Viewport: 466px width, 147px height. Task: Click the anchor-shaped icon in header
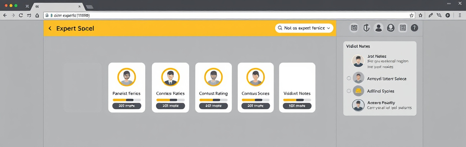point(366,28)
